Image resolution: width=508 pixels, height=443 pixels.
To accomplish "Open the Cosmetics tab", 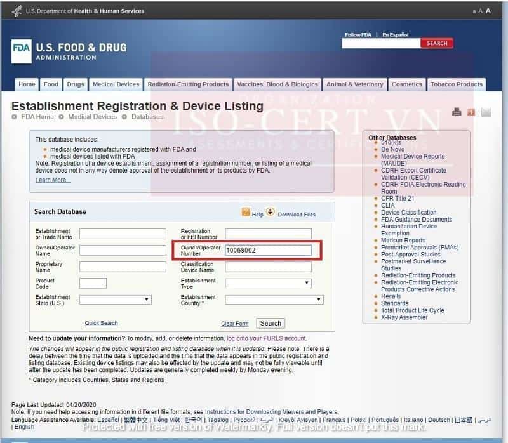I will [407, 84].
